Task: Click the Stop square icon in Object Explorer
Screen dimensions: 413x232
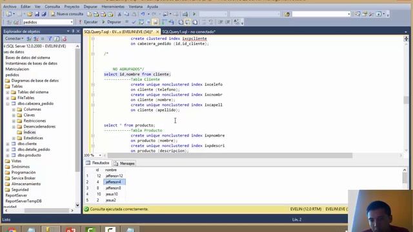Action: [x=43, y=39]
